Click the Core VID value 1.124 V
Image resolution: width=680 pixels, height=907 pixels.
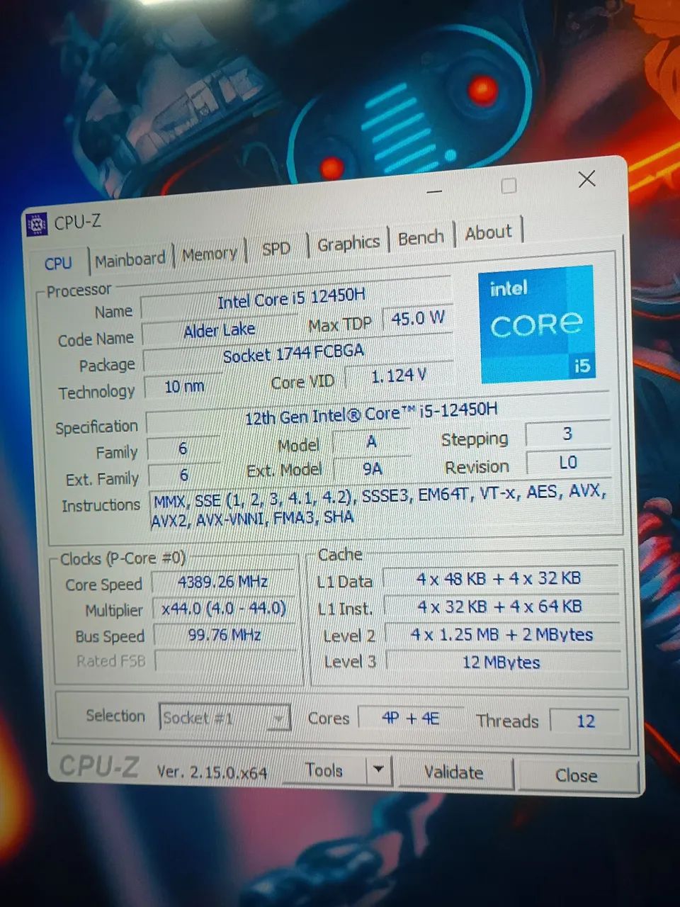tap(399, 376)
